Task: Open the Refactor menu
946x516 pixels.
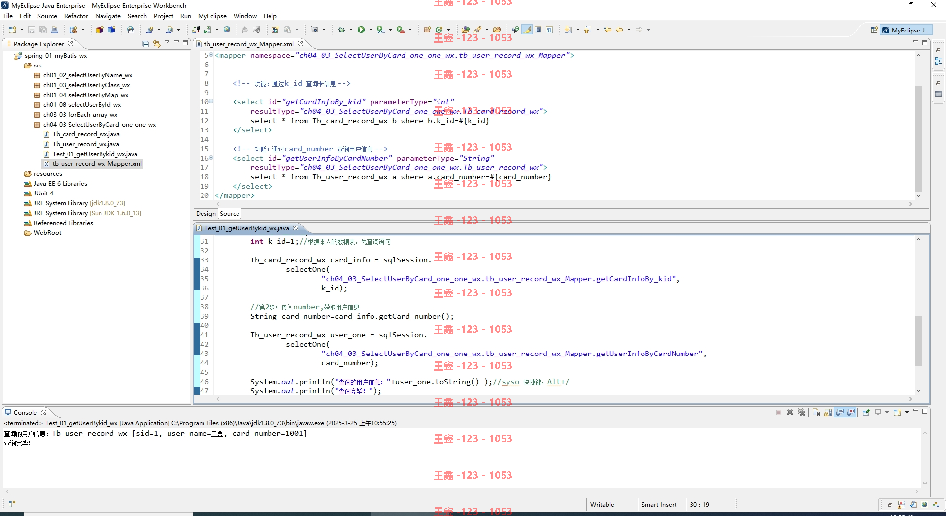Action: click(76, 16)
